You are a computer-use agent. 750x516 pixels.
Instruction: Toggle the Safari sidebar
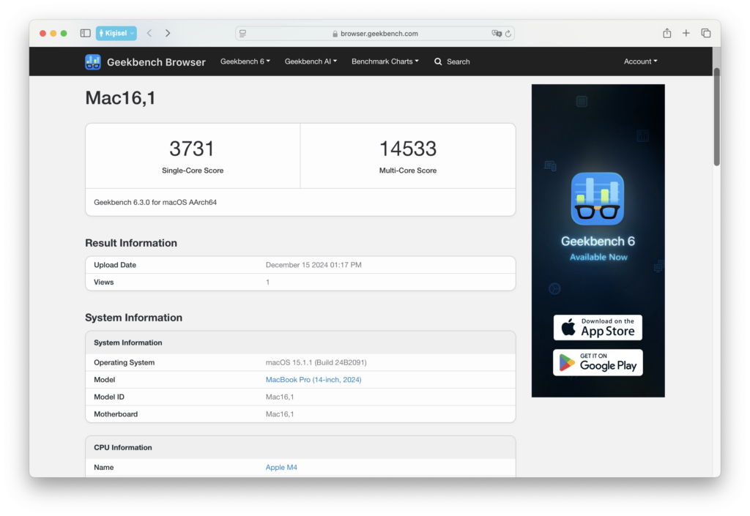click(x=86, y=34)
